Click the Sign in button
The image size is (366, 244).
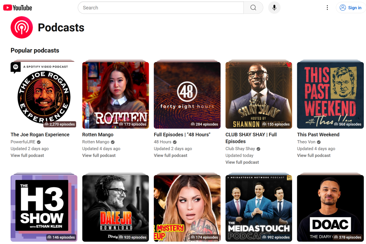pos(351,8)
